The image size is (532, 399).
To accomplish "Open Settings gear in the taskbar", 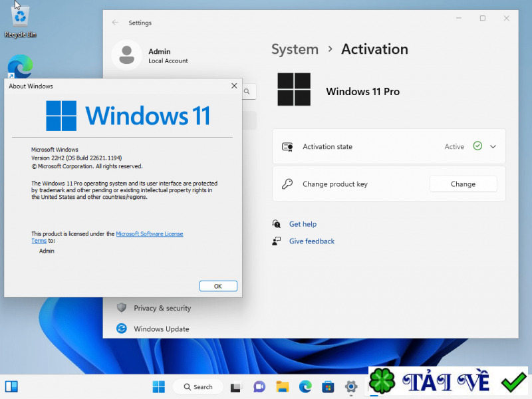I will (x=350, y=386).
